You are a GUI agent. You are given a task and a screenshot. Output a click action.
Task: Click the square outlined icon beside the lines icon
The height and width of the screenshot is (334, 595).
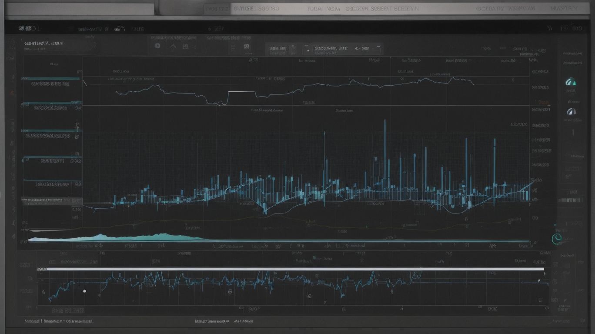click(x=247, y=47)
